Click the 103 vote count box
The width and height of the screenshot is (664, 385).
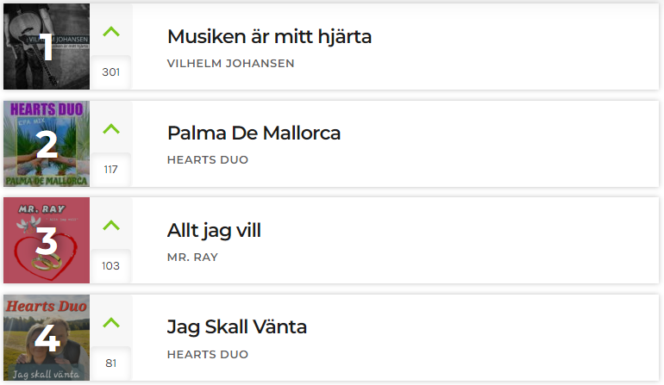pyautogui.click(x=111, y=265)
